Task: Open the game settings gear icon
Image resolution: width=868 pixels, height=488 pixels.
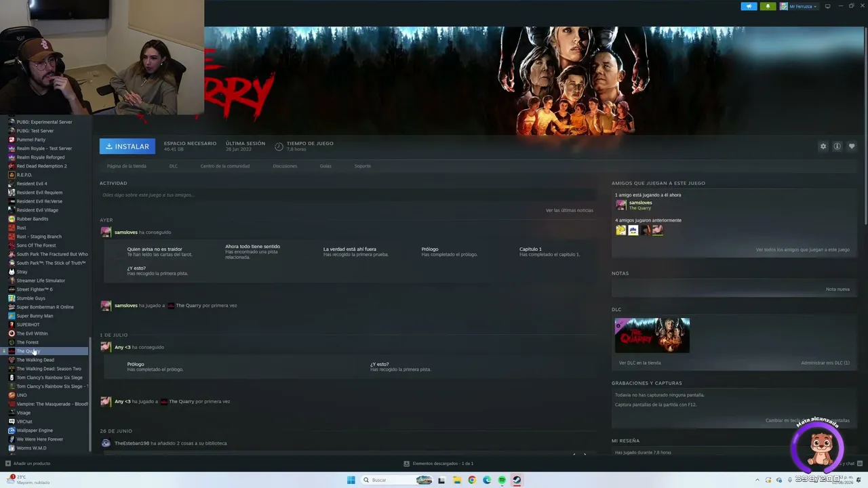Action: click(x=823, y=146)
